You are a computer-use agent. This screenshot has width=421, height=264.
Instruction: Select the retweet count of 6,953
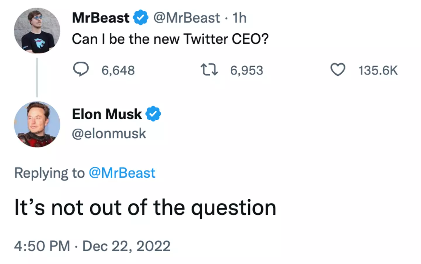click(246, 70)
